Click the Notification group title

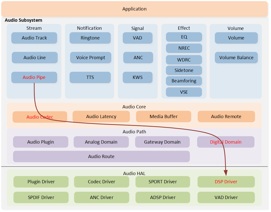click(89, 28)
